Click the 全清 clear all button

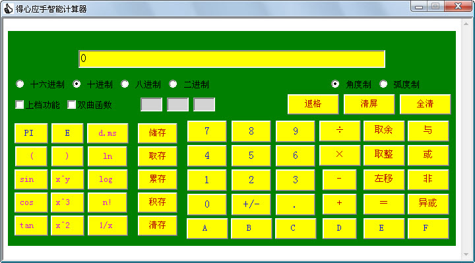[x=425, y=104]
